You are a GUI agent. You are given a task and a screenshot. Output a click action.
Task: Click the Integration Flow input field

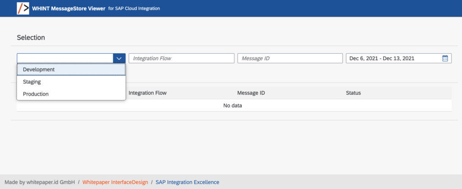pos(181,58)
